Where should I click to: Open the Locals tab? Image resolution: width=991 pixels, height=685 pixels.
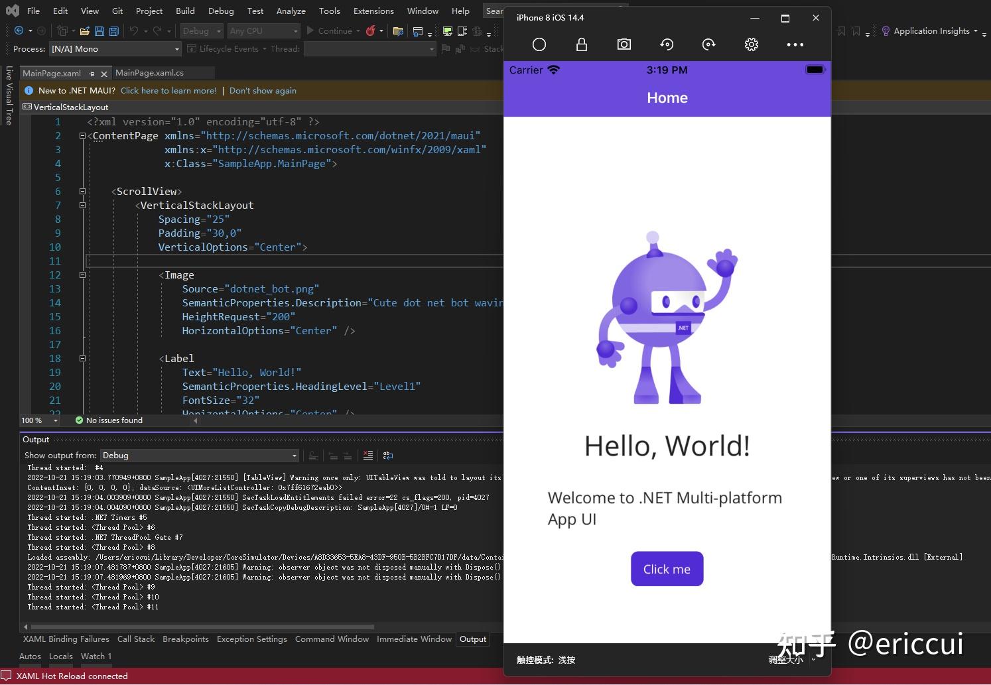click(61, 656)
